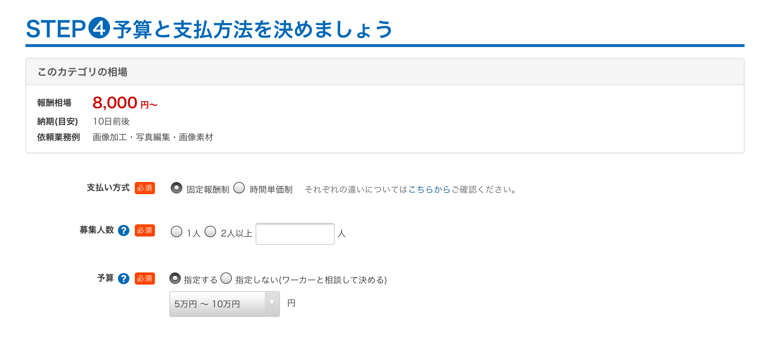Image resolution: width=765 pixels, height=346 pixels.
Task: Choose the 2人以上 radio option
Action: [x=210, y=232]
